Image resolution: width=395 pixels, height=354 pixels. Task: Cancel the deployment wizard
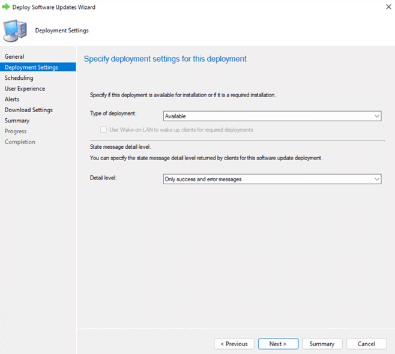click(366, 344)
